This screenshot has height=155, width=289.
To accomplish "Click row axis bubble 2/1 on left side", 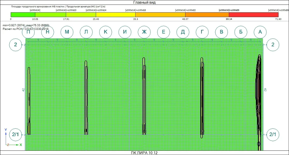I will (16, 135).
